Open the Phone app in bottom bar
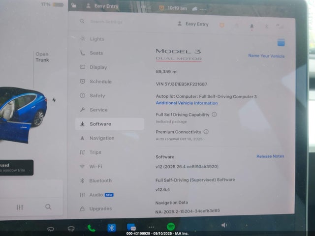Image resolution: width=315 pixels, height=236 pixels. click(91, 228)
